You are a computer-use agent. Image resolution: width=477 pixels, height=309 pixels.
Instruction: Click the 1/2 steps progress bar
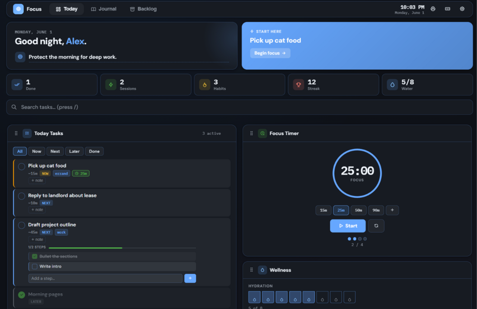(122, 248)
